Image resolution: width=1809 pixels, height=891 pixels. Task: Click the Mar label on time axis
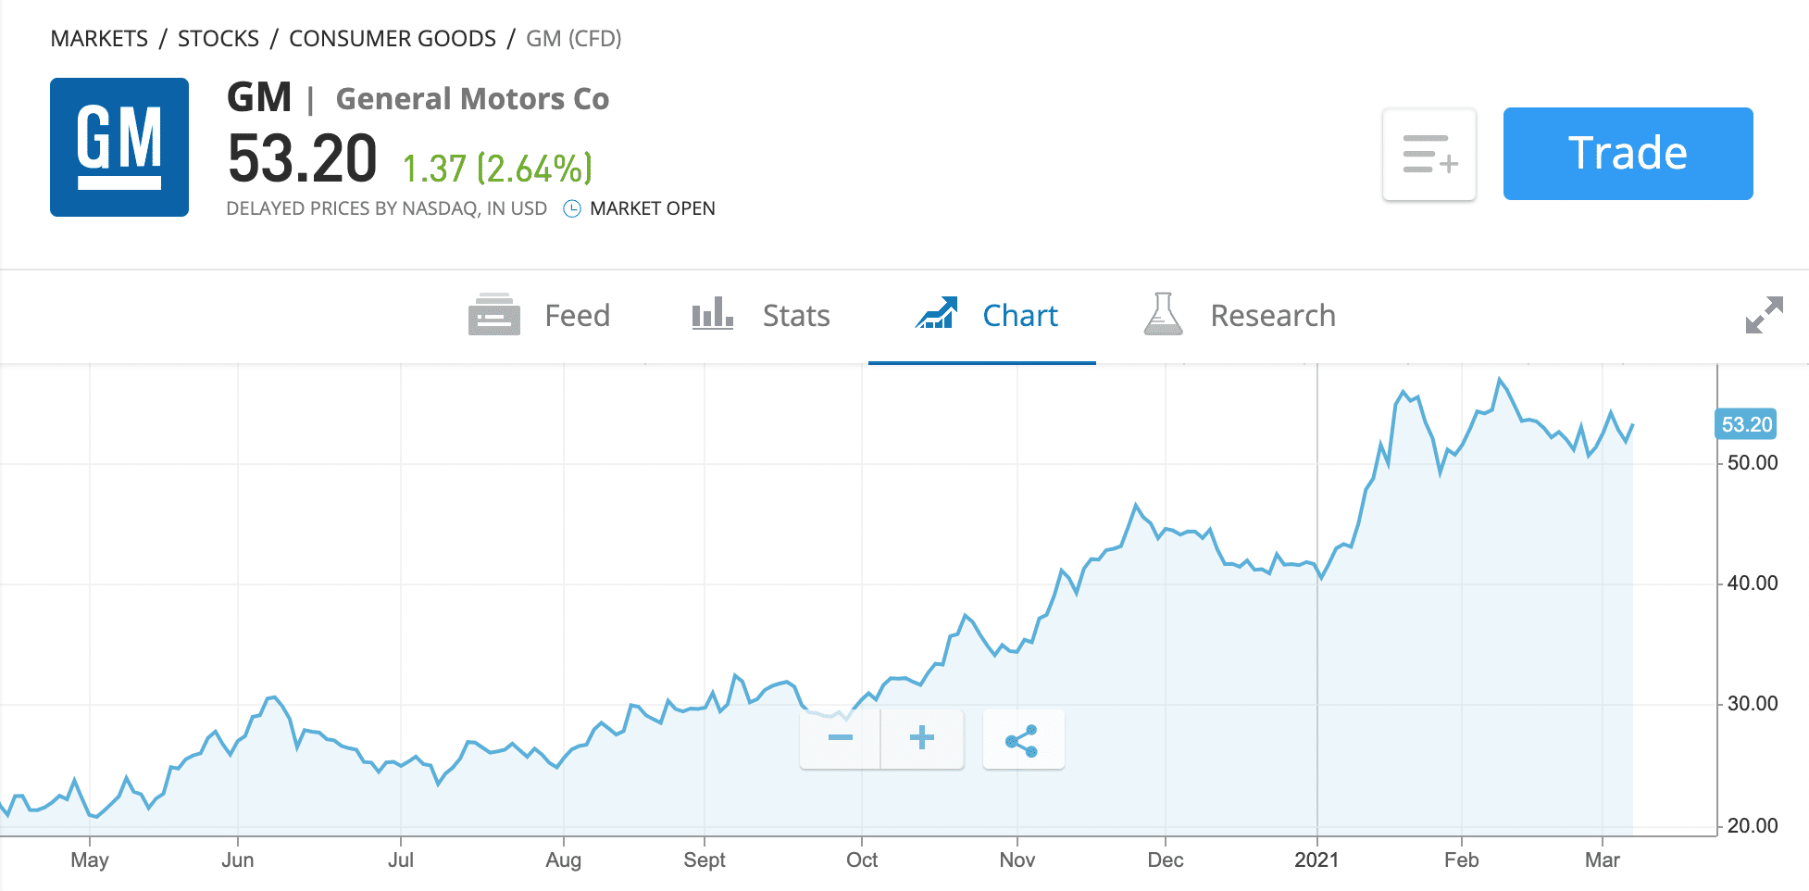1603,860
